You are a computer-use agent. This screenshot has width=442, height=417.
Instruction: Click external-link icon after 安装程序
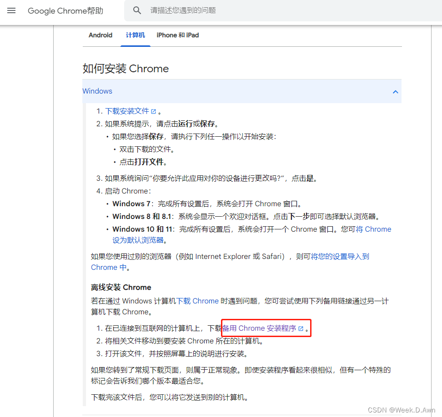click(301, 328)
